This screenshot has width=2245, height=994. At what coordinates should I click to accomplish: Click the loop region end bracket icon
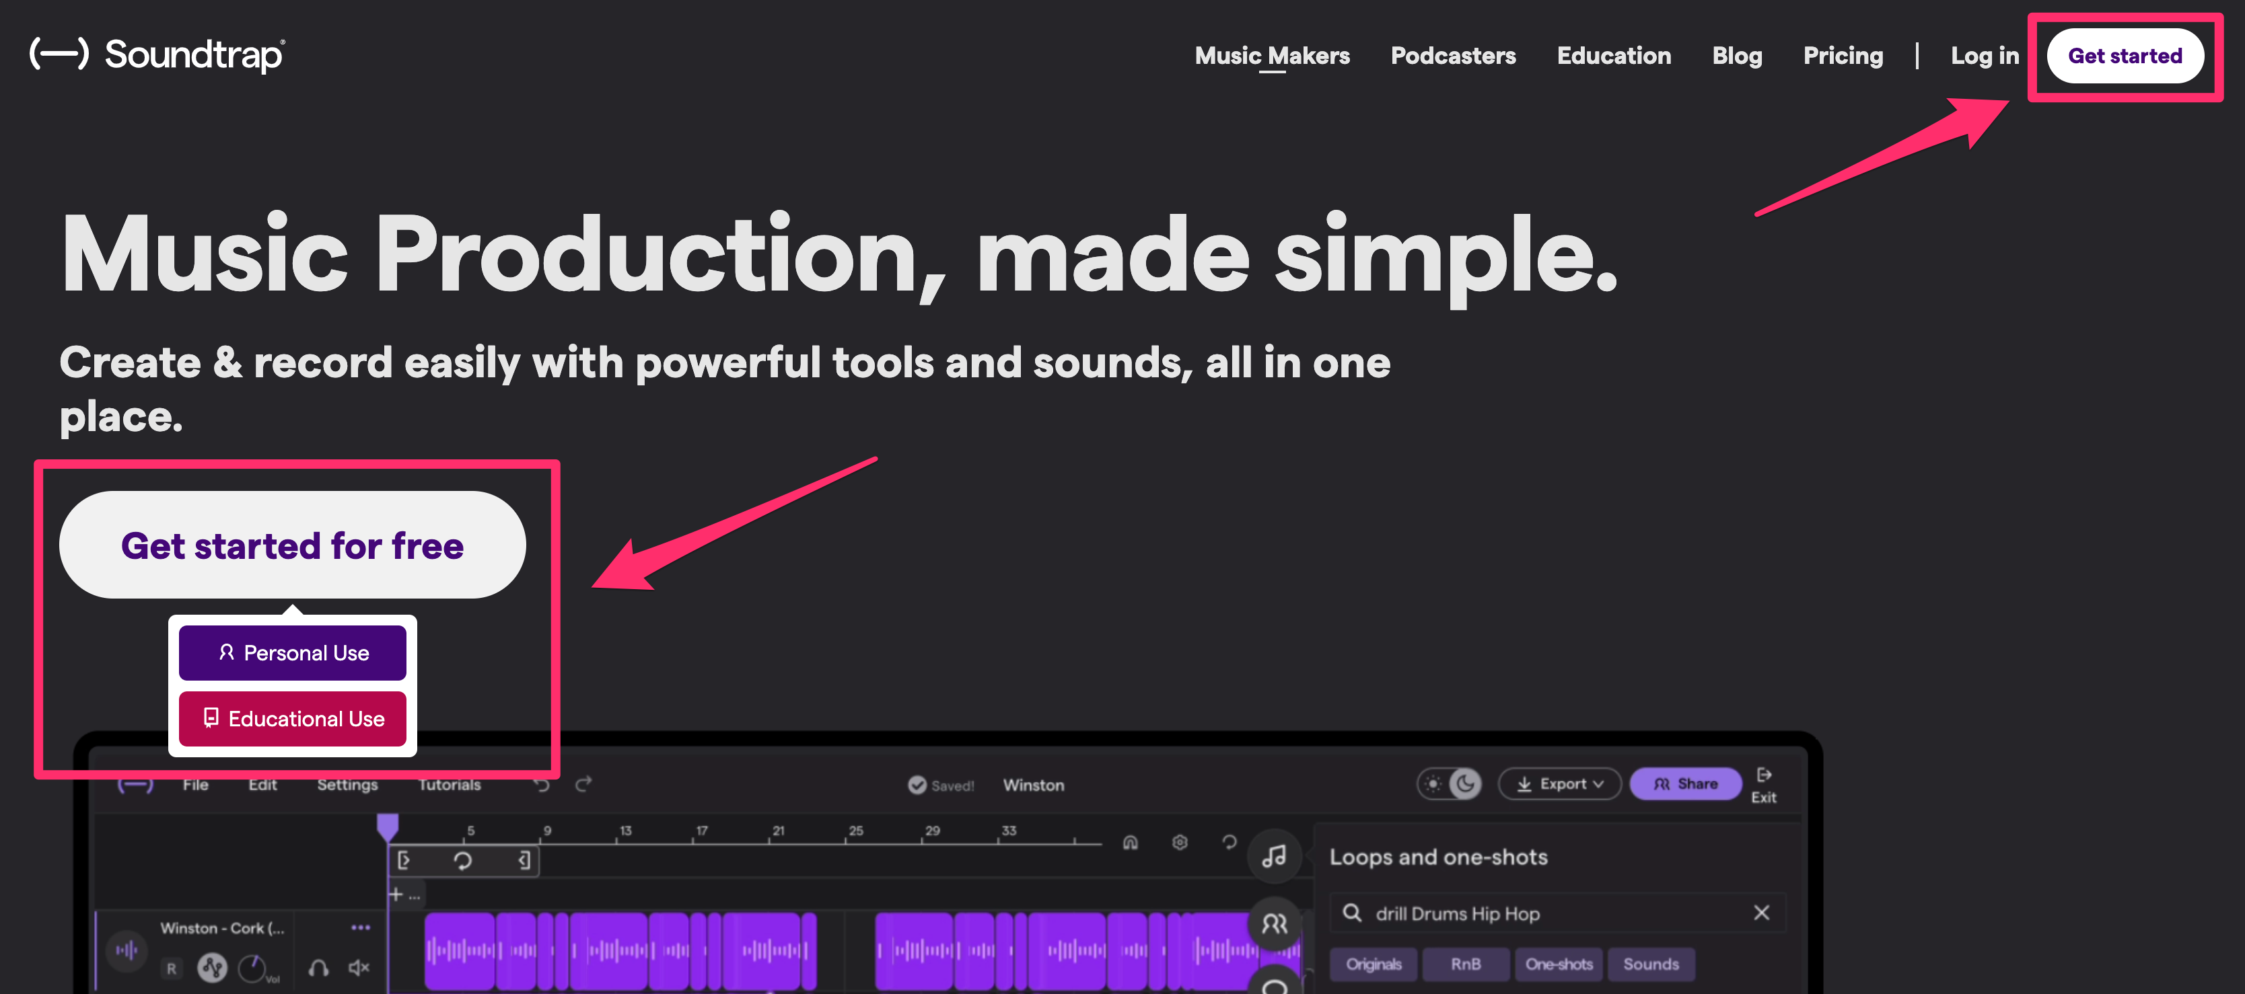coord(524,861)
